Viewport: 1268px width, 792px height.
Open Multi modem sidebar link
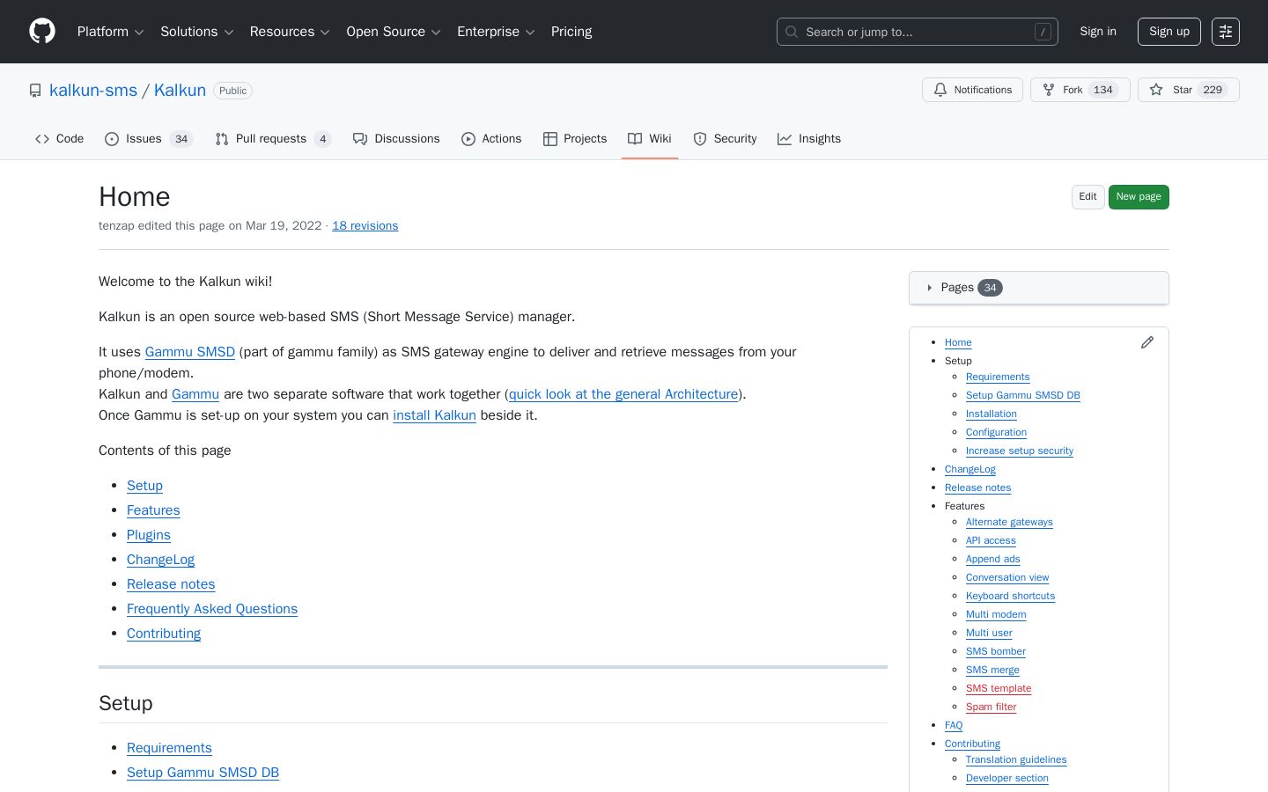pos(996,614)
